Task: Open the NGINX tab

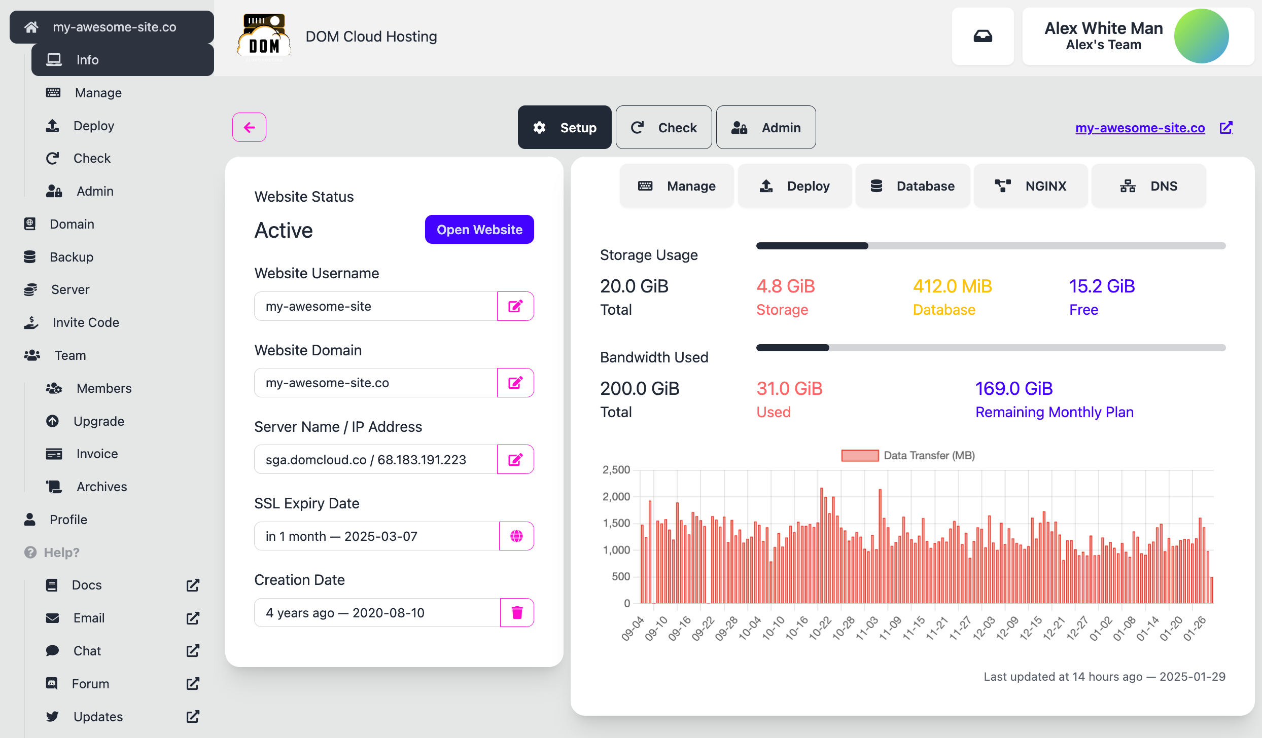Action: 1031,186
